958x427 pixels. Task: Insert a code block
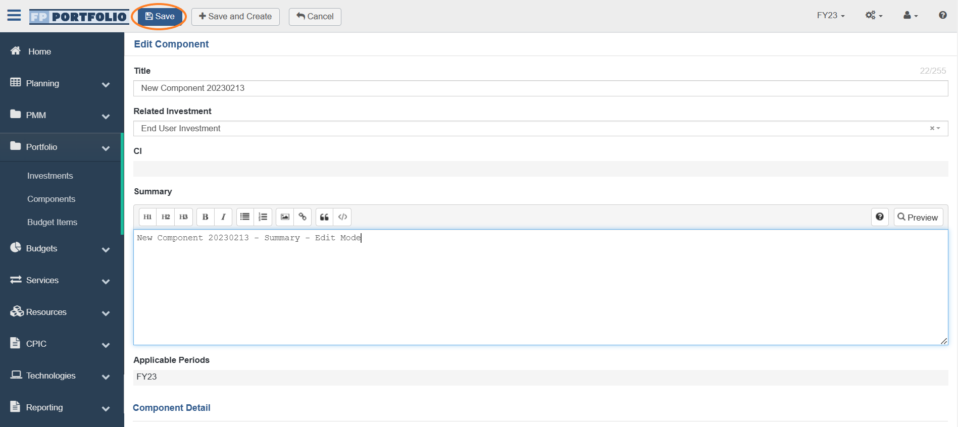click(342, 217)
